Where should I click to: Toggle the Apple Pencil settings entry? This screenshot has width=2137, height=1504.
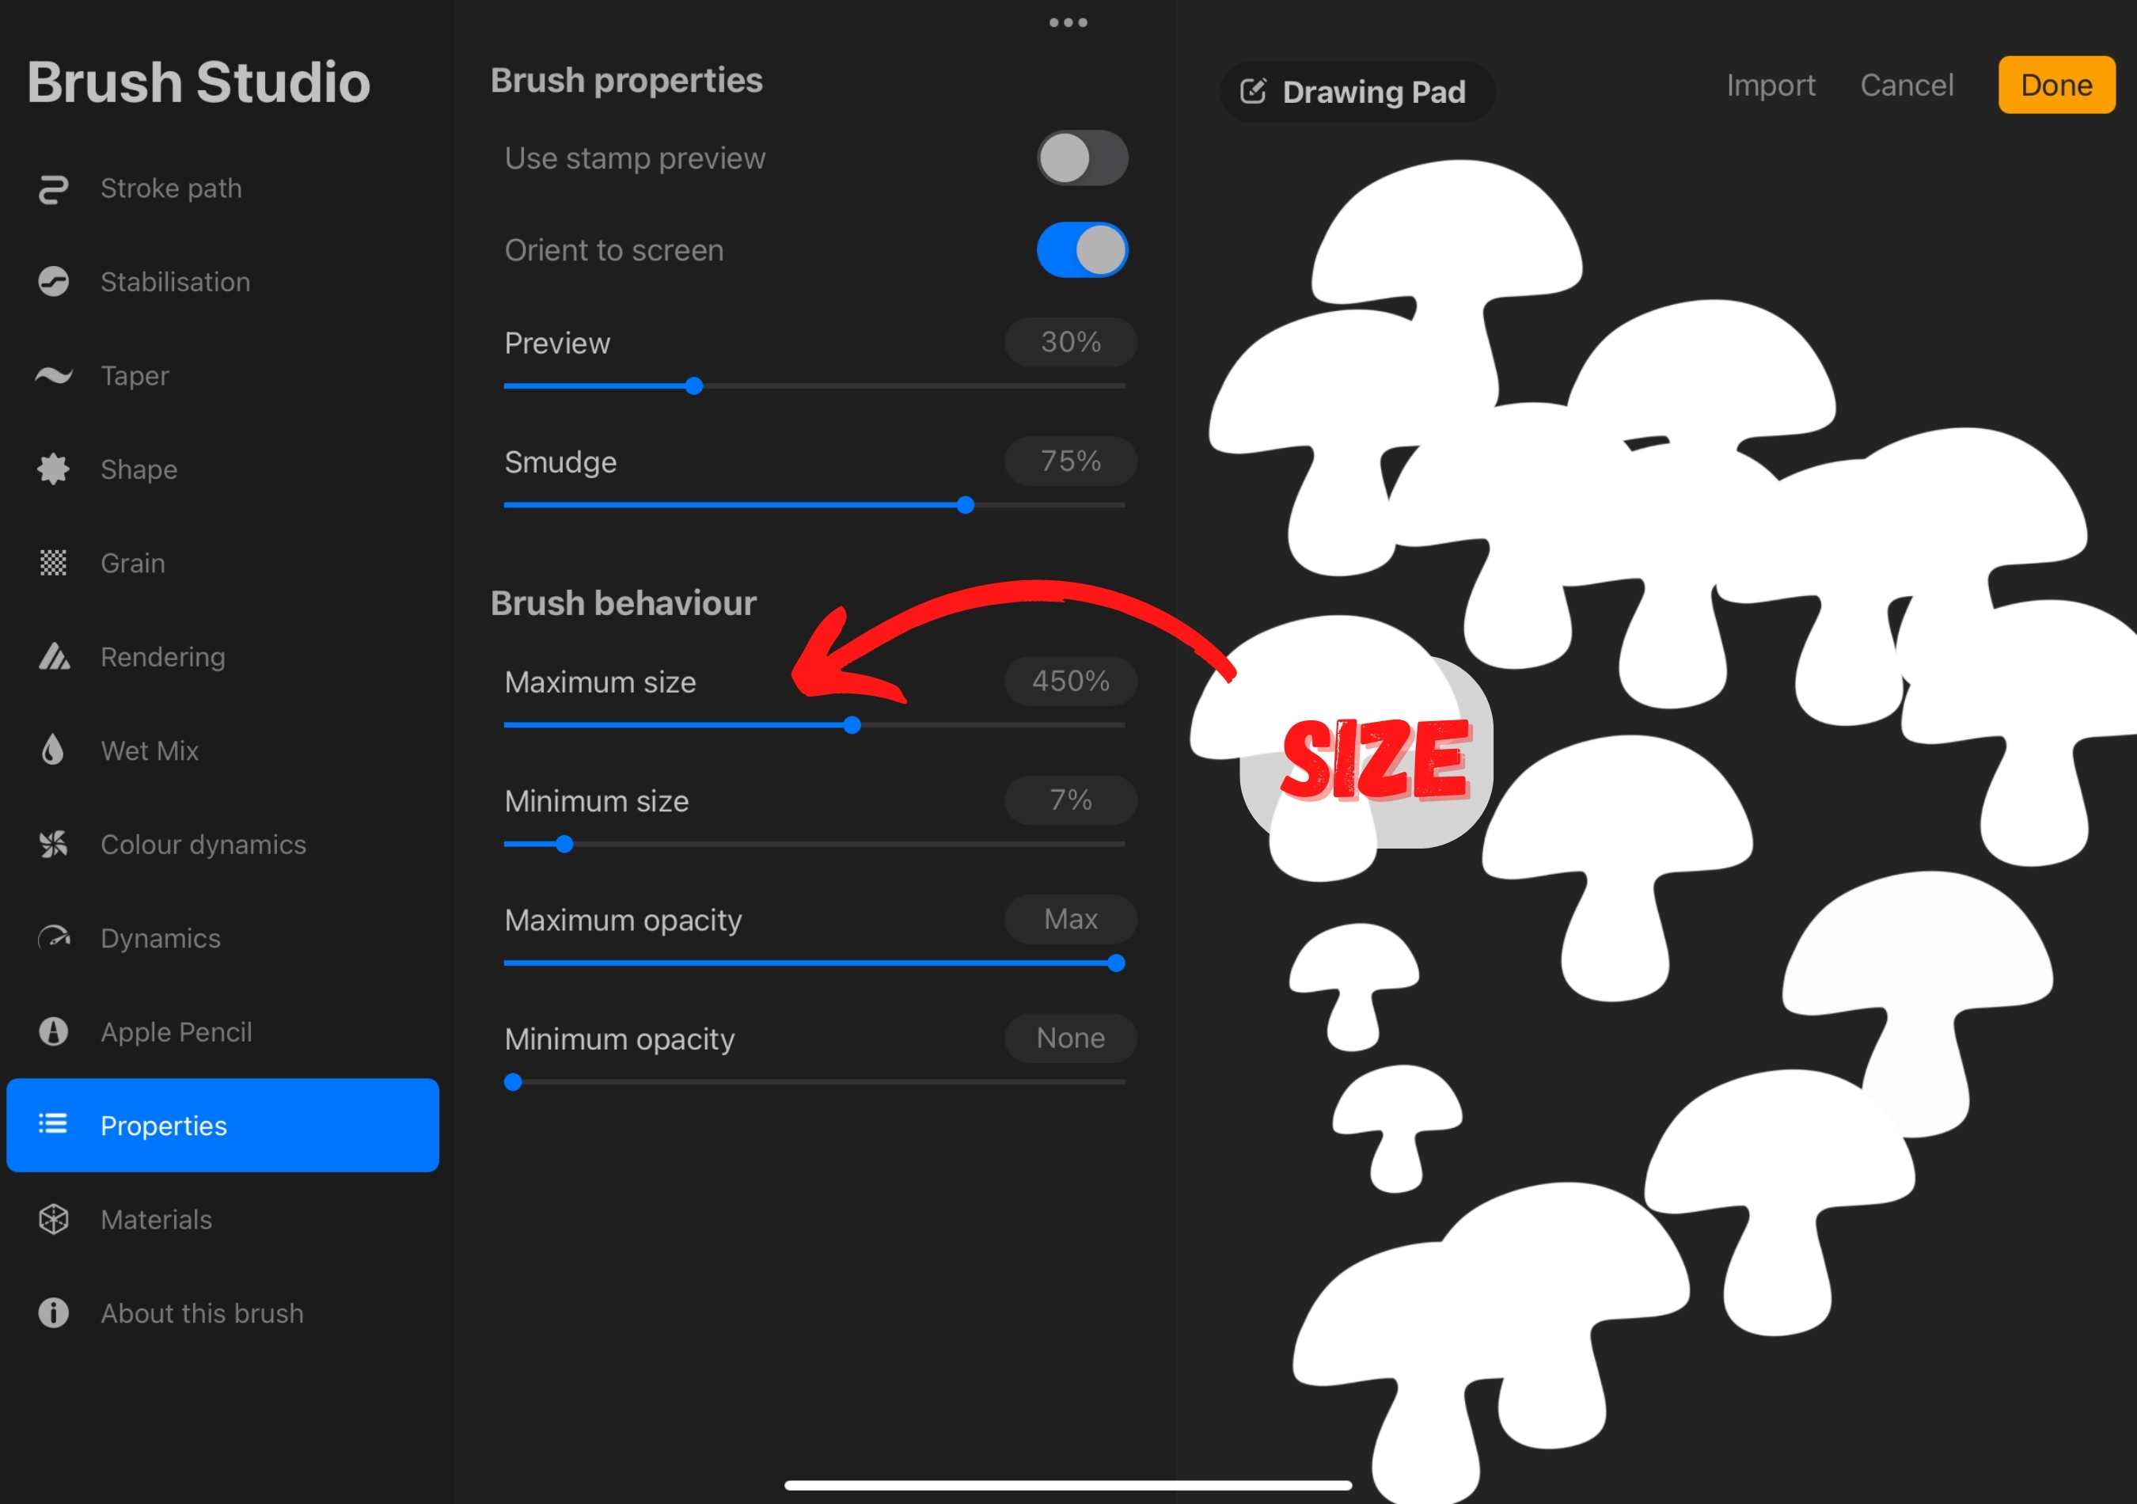pyautogui.click(x=175, y=1031)
